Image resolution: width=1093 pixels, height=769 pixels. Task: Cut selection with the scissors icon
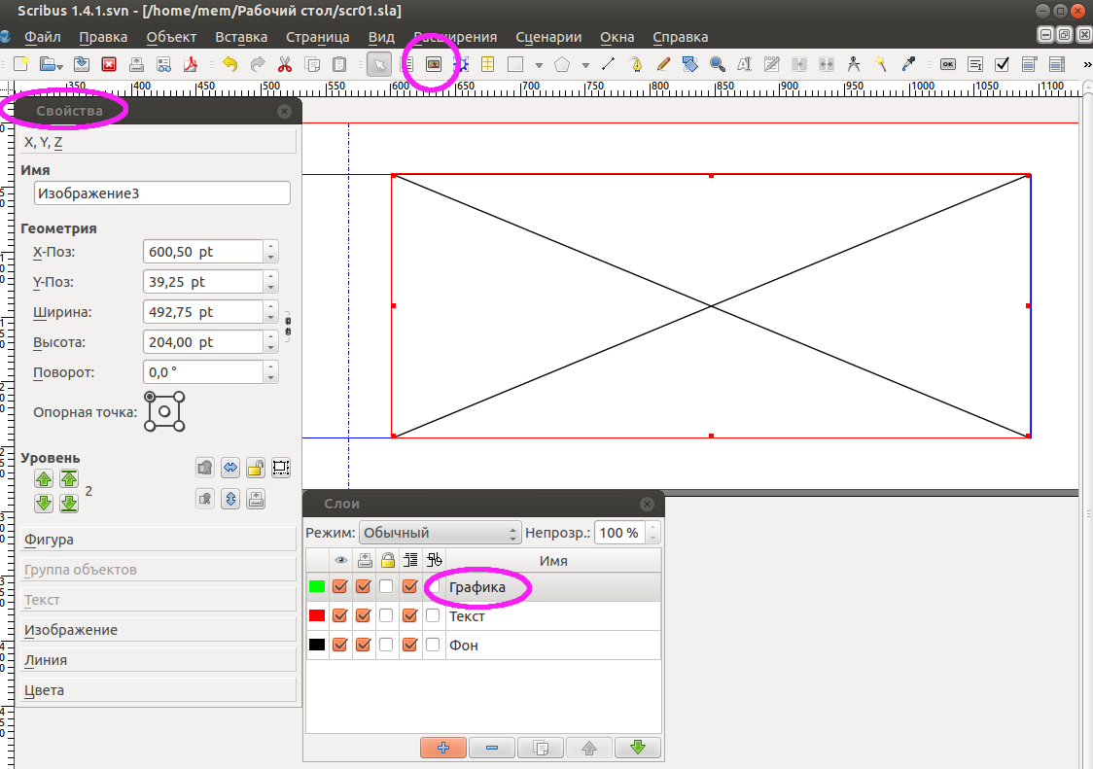point(284,65)
